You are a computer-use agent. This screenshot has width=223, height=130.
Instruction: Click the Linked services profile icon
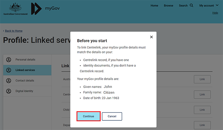(9, 70)
